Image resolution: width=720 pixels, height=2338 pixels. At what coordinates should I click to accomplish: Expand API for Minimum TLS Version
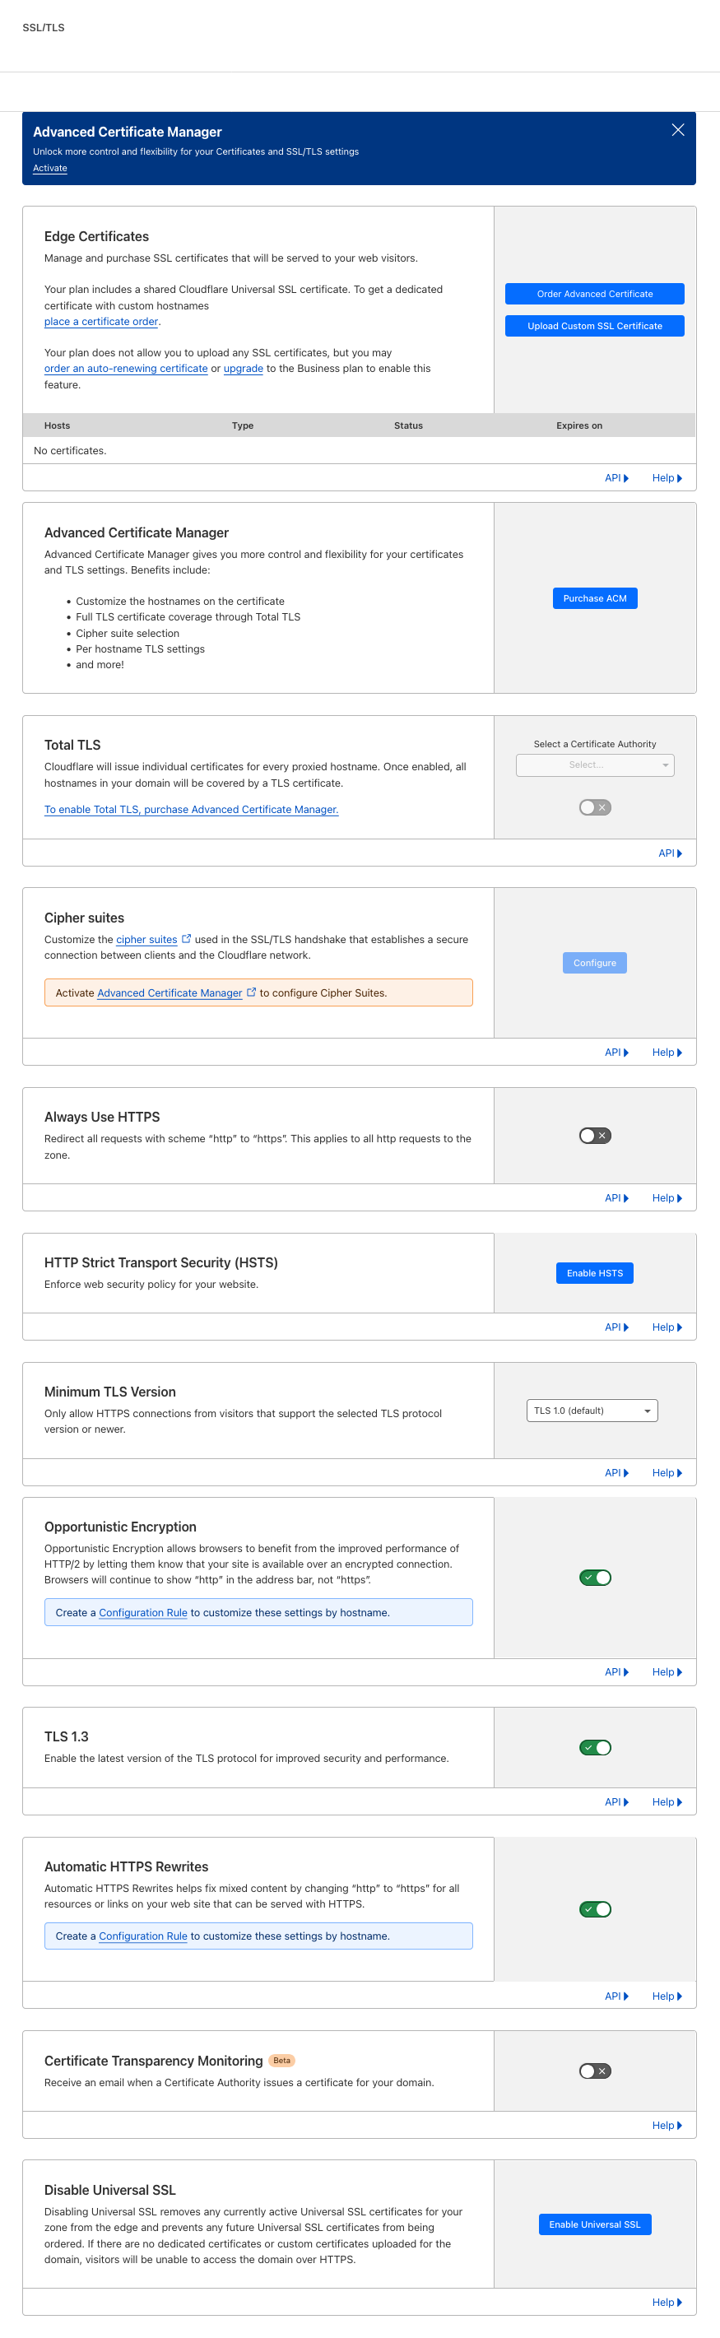[x=616, y=1473]
